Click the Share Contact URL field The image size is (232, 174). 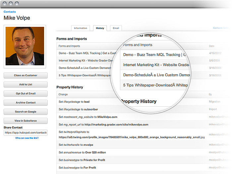point(26,133)
